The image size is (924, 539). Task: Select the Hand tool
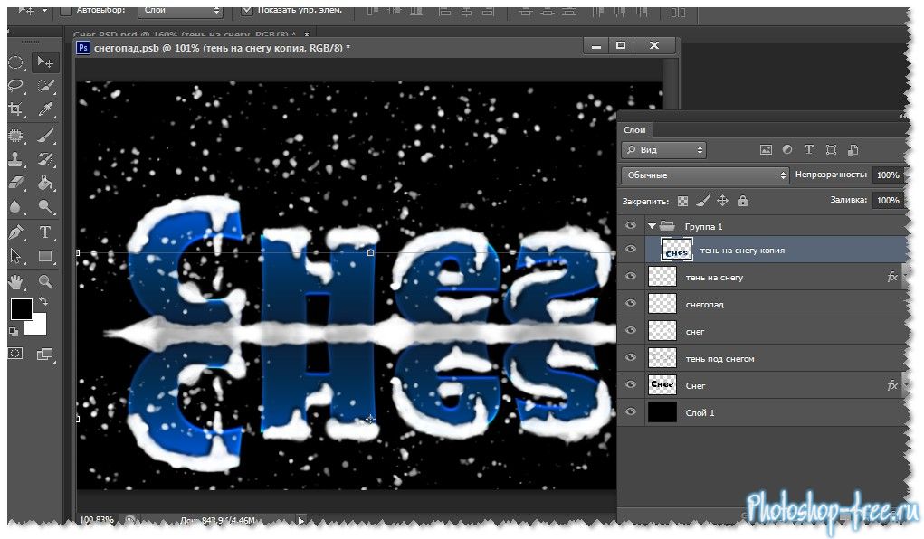tap(16, 281)
